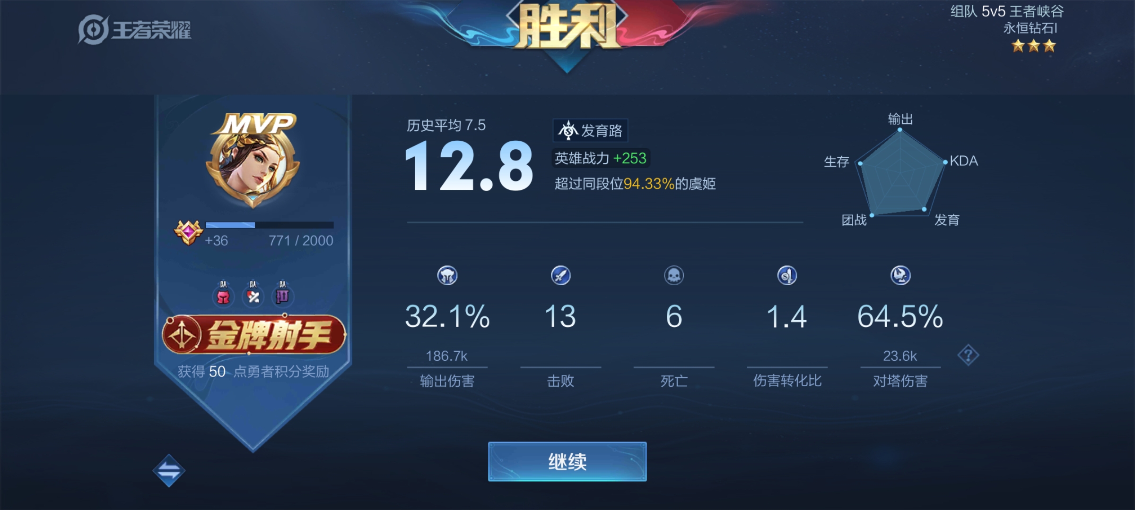This screenshot has width=1135, height=510.
Task: Tap the crossed swords team medal
Action: point(253,293)
